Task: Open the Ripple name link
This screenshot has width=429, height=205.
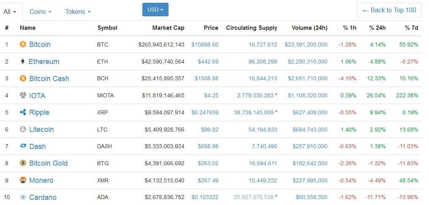Action: tap(39, 112)
